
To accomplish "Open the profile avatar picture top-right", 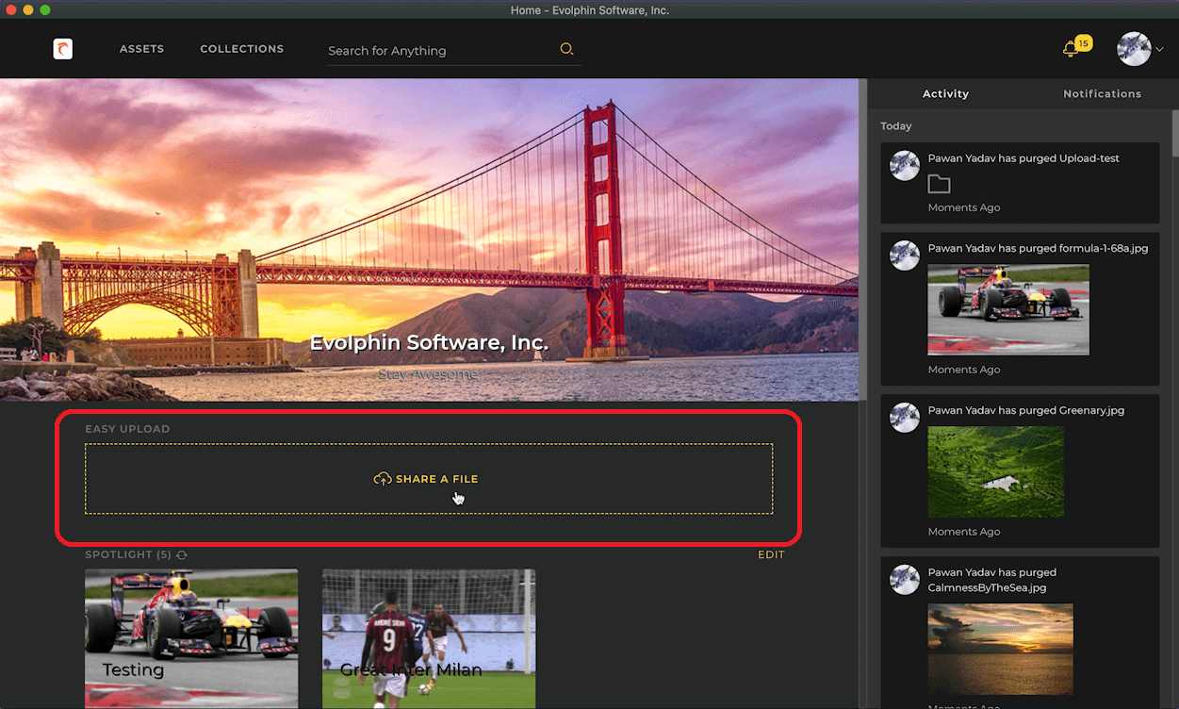I will (x=1133, y=48).
